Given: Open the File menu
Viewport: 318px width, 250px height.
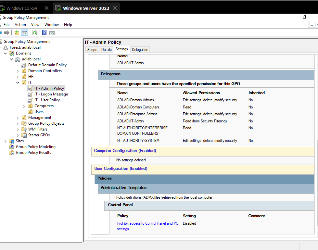Looking at the screenshot, I should tap(6, 25).
